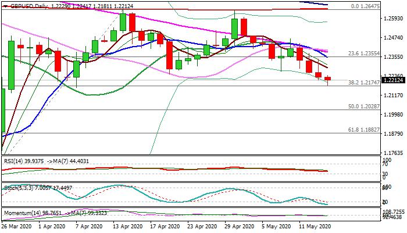
Task: Click the 1.24740 price axis label
Action: tap(394, 38)
